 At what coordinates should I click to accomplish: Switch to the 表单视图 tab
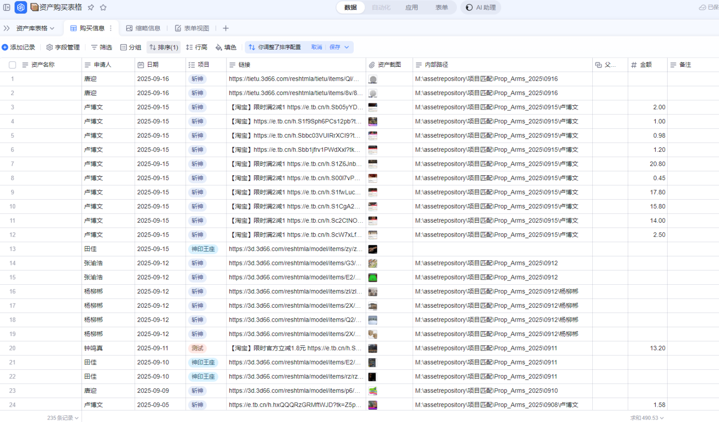pos(192,28)
